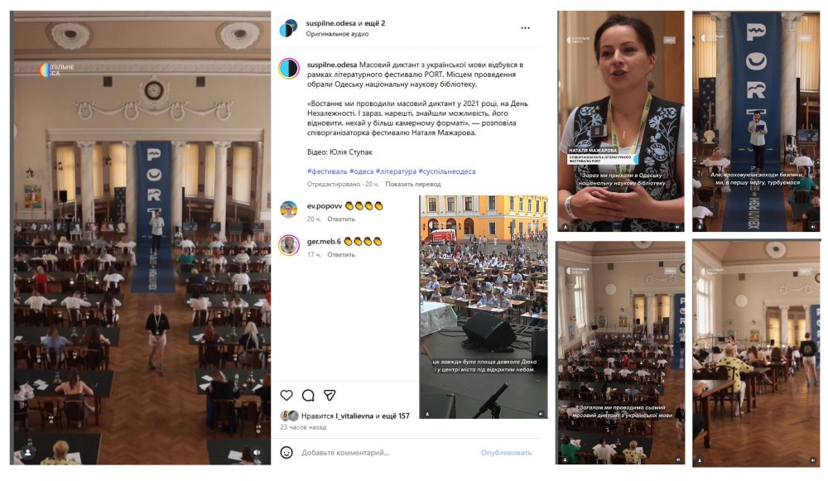Reply to ger.meb.6 comment
Screen dimensions: 828x481
[x=340, y=254]
